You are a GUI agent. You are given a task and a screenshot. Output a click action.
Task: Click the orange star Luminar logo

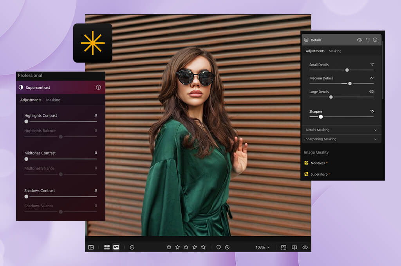coord(93,43)
